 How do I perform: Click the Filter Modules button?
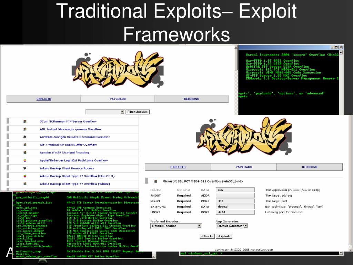137,112
